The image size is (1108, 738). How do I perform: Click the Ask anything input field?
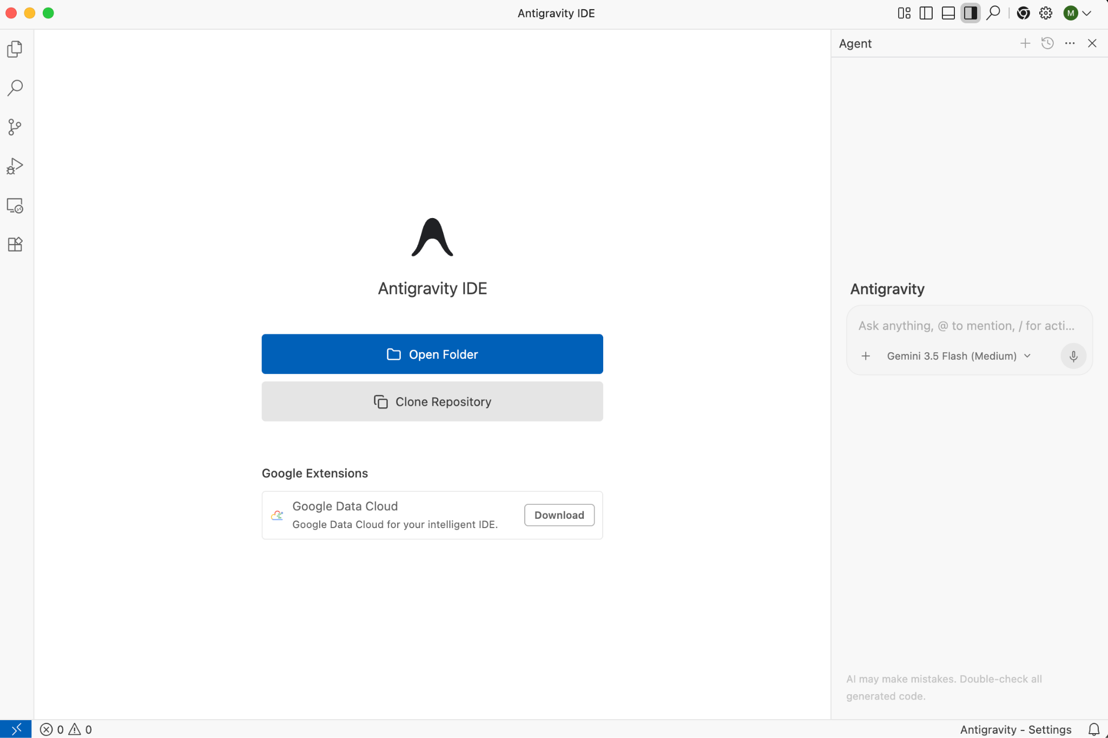(967, 326)
